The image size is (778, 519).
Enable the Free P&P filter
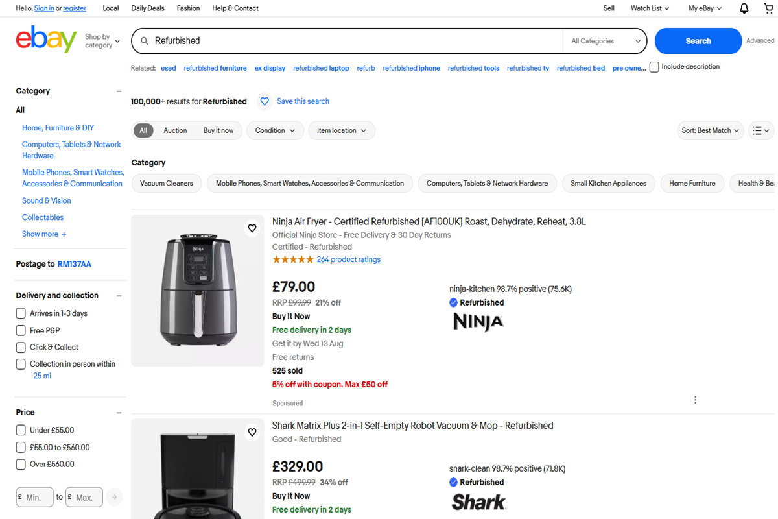point(21,330)
